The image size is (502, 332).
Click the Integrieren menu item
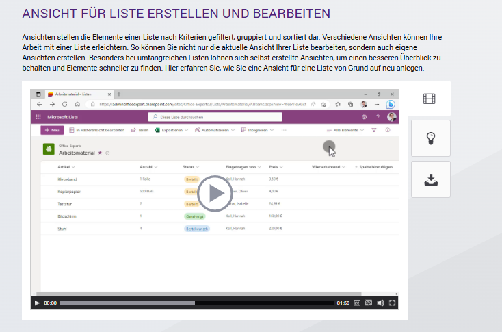tap(257, 130)
